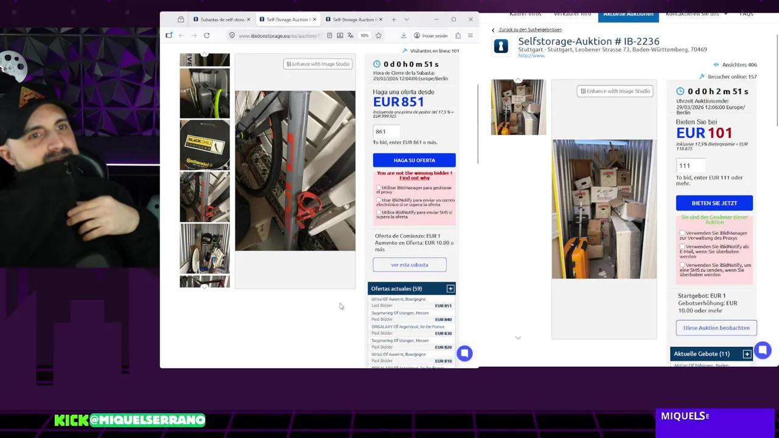779x438 pixels.
Task: Click the tracking protection shield icon
Action: coord(232,36)
